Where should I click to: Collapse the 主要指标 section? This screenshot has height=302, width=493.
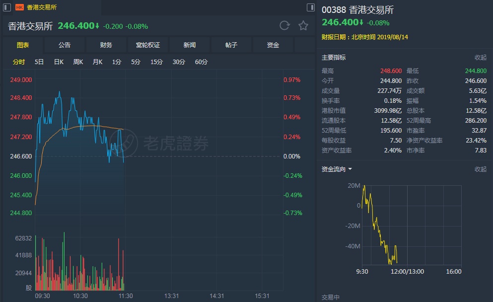[480, 58]
